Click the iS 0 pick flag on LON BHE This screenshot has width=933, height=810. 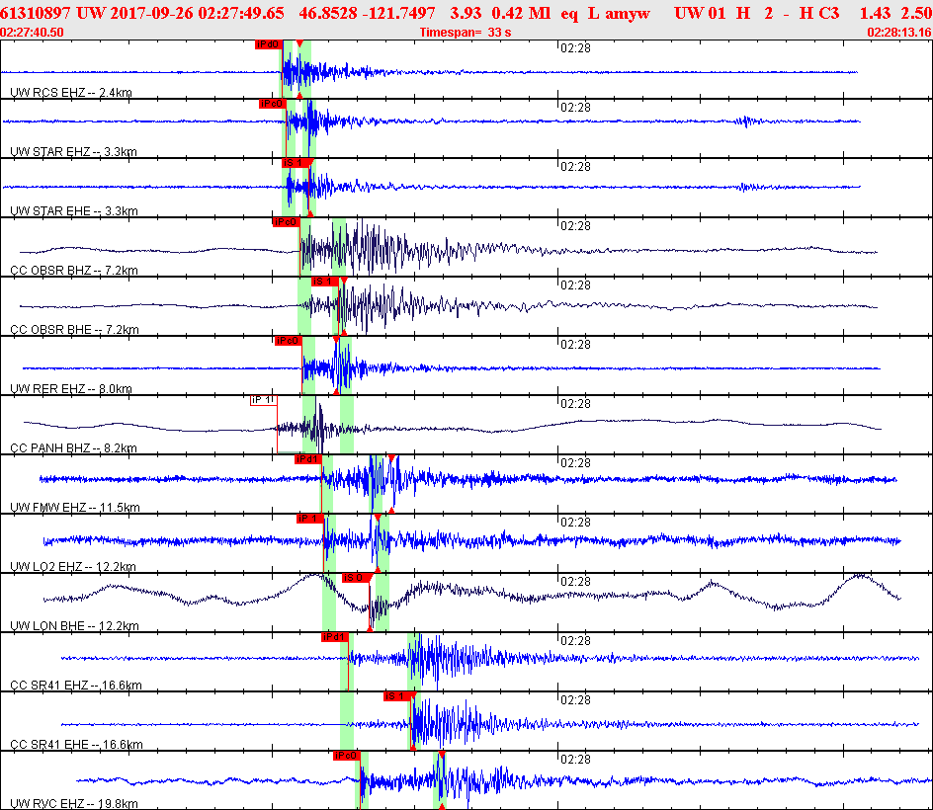coord(356,578)
